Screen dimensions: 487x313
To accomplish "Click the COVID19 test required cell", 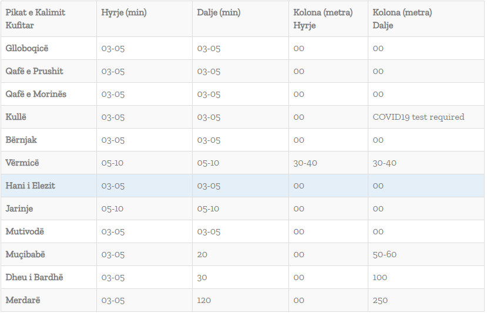I will (418, 117).
